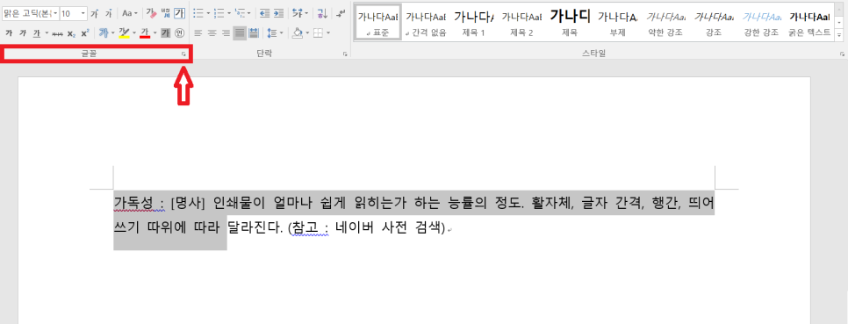Center align text
The image size is (848, 324).
[212, 33]
